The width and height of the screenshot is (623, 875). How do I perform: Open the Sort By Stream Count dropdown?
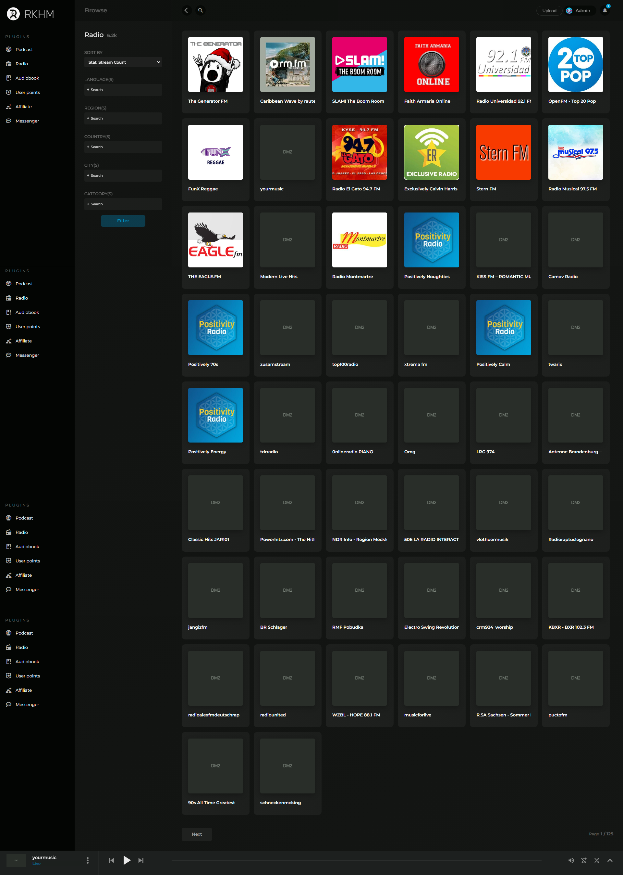pyautogui.click(x=123, y=62)
